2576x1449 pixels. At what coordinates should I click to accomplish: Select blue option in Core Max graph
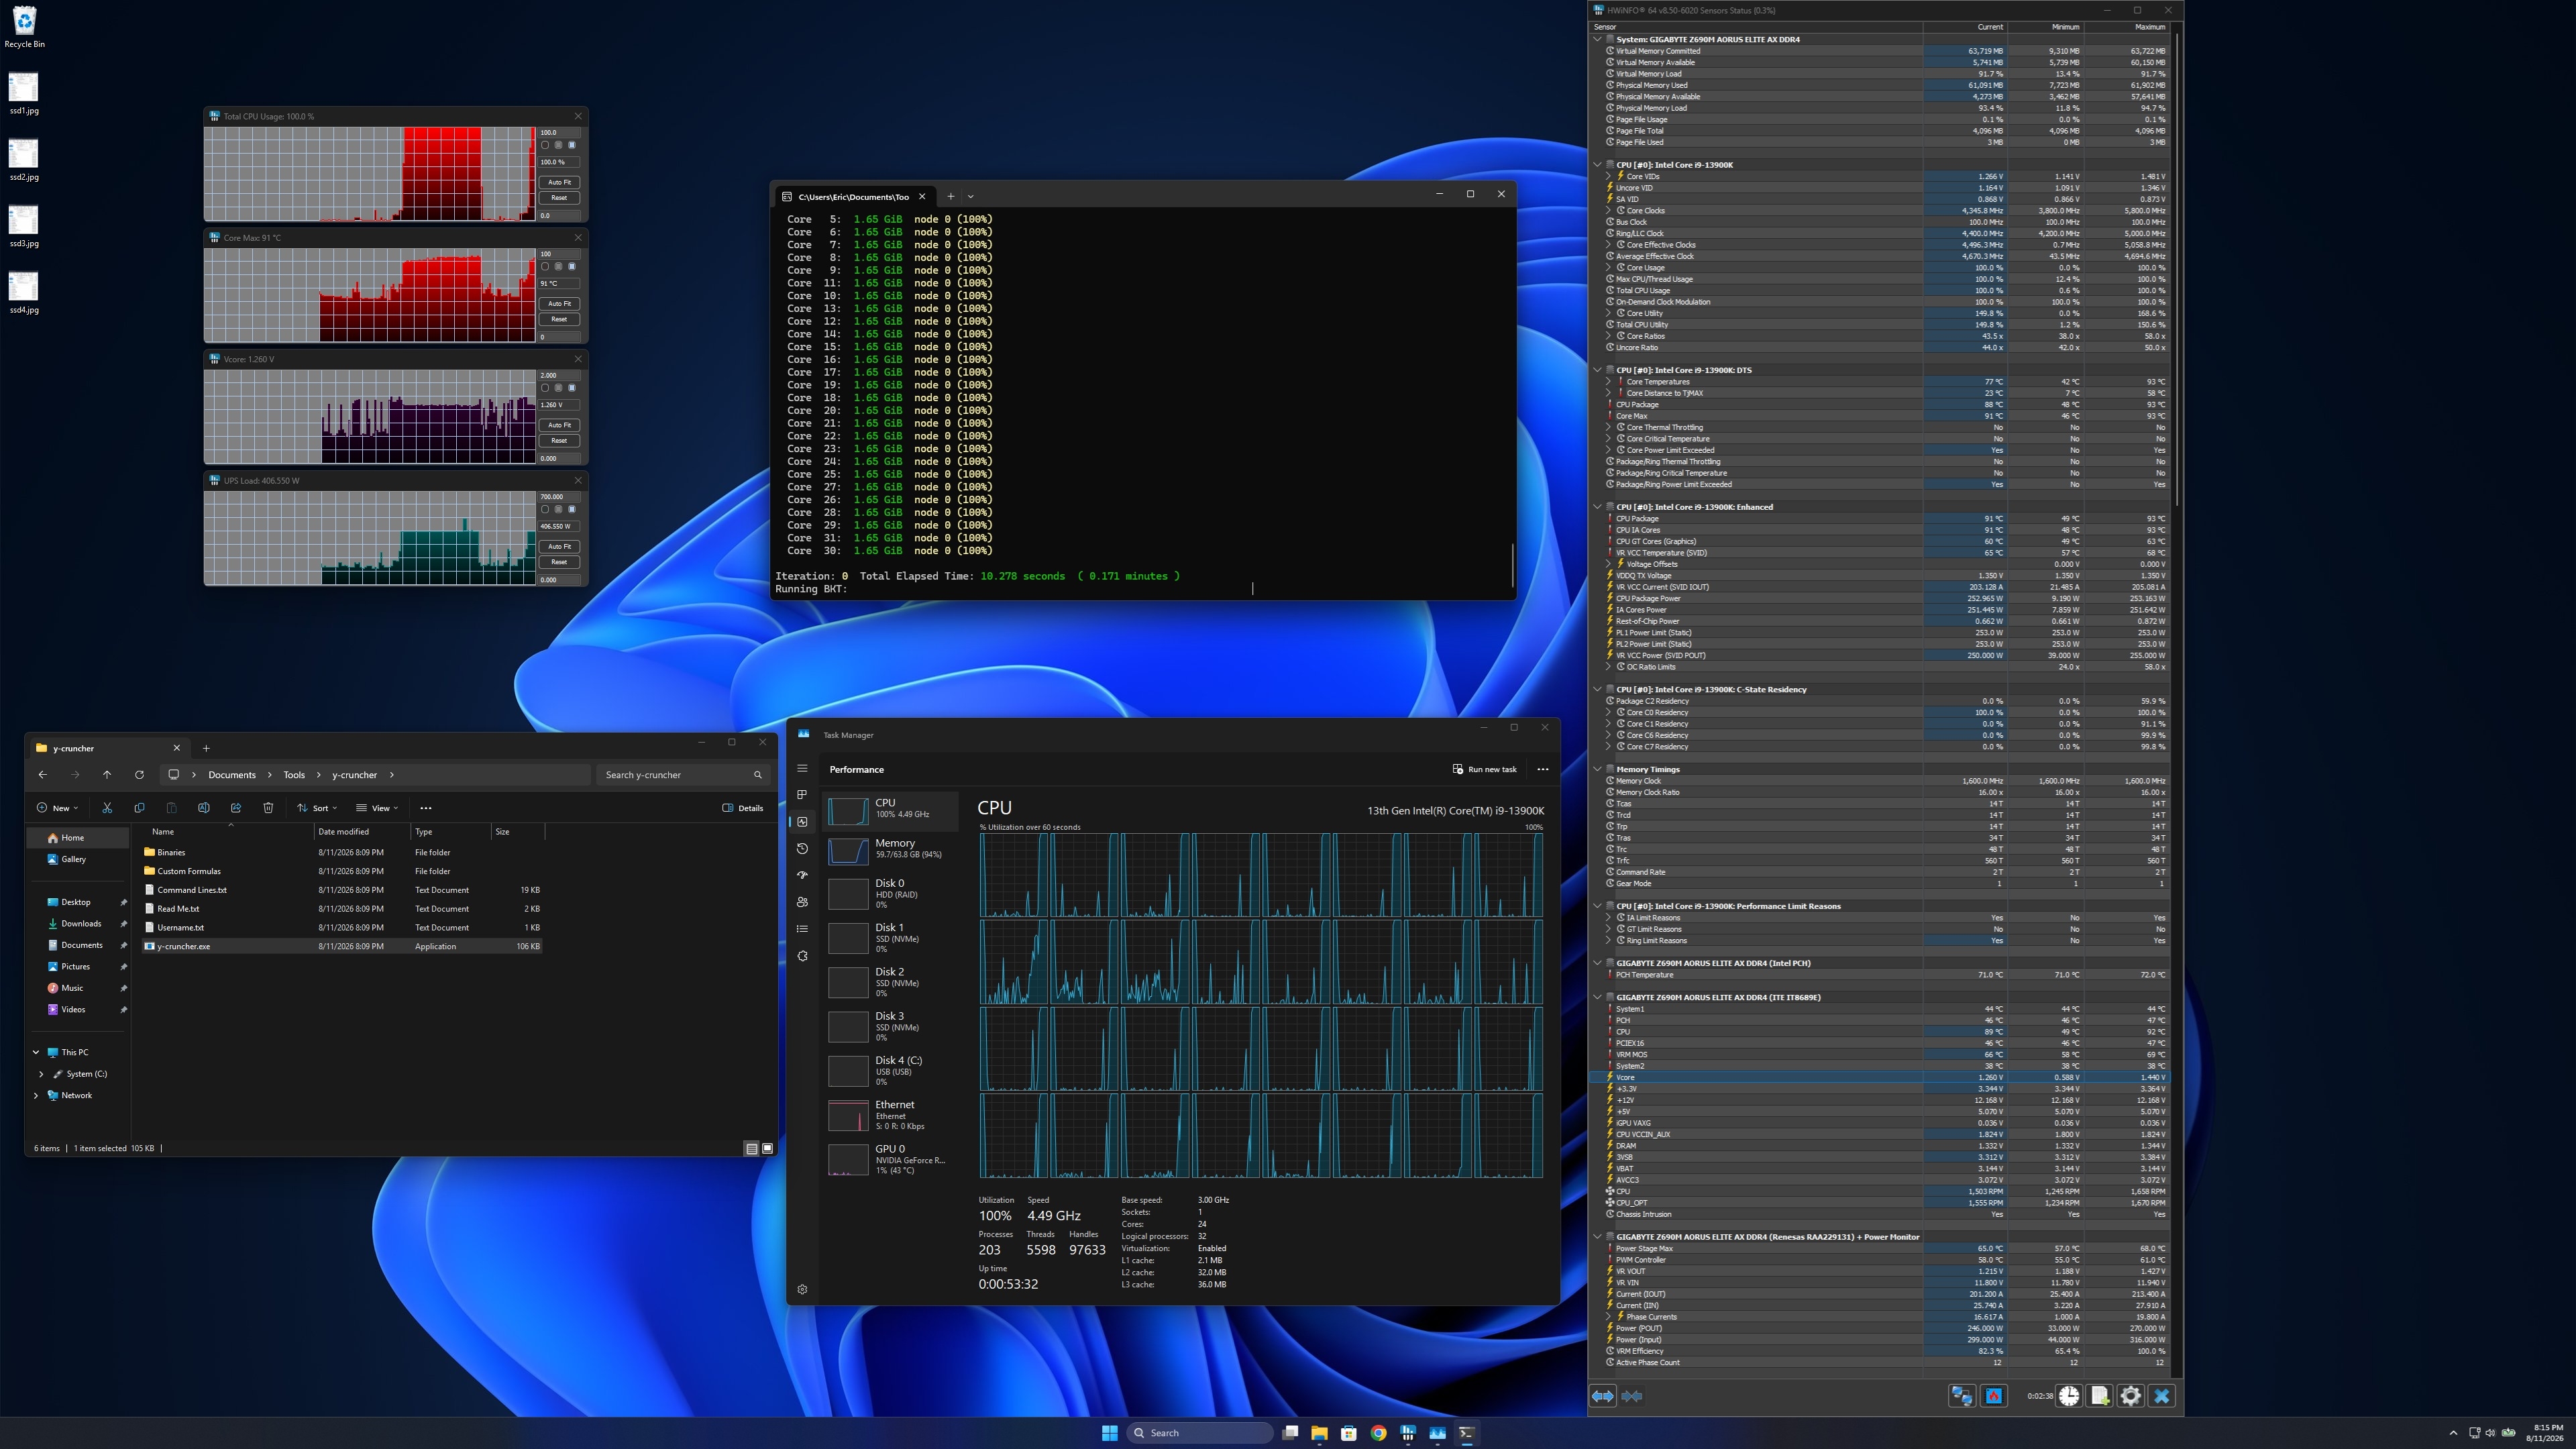[x=572, y=267]
